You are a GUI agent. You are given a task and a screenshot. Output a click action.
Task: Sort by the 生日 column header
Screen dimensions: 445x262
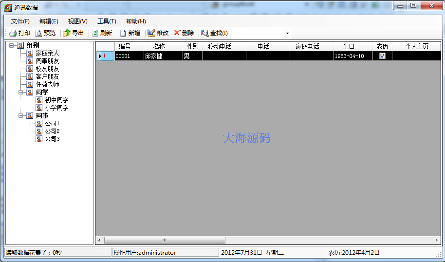(353, 47)
